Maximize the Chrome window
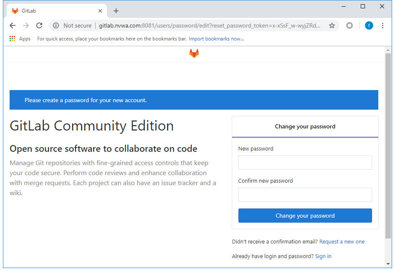The image size is (395, 271). [363, 7]
